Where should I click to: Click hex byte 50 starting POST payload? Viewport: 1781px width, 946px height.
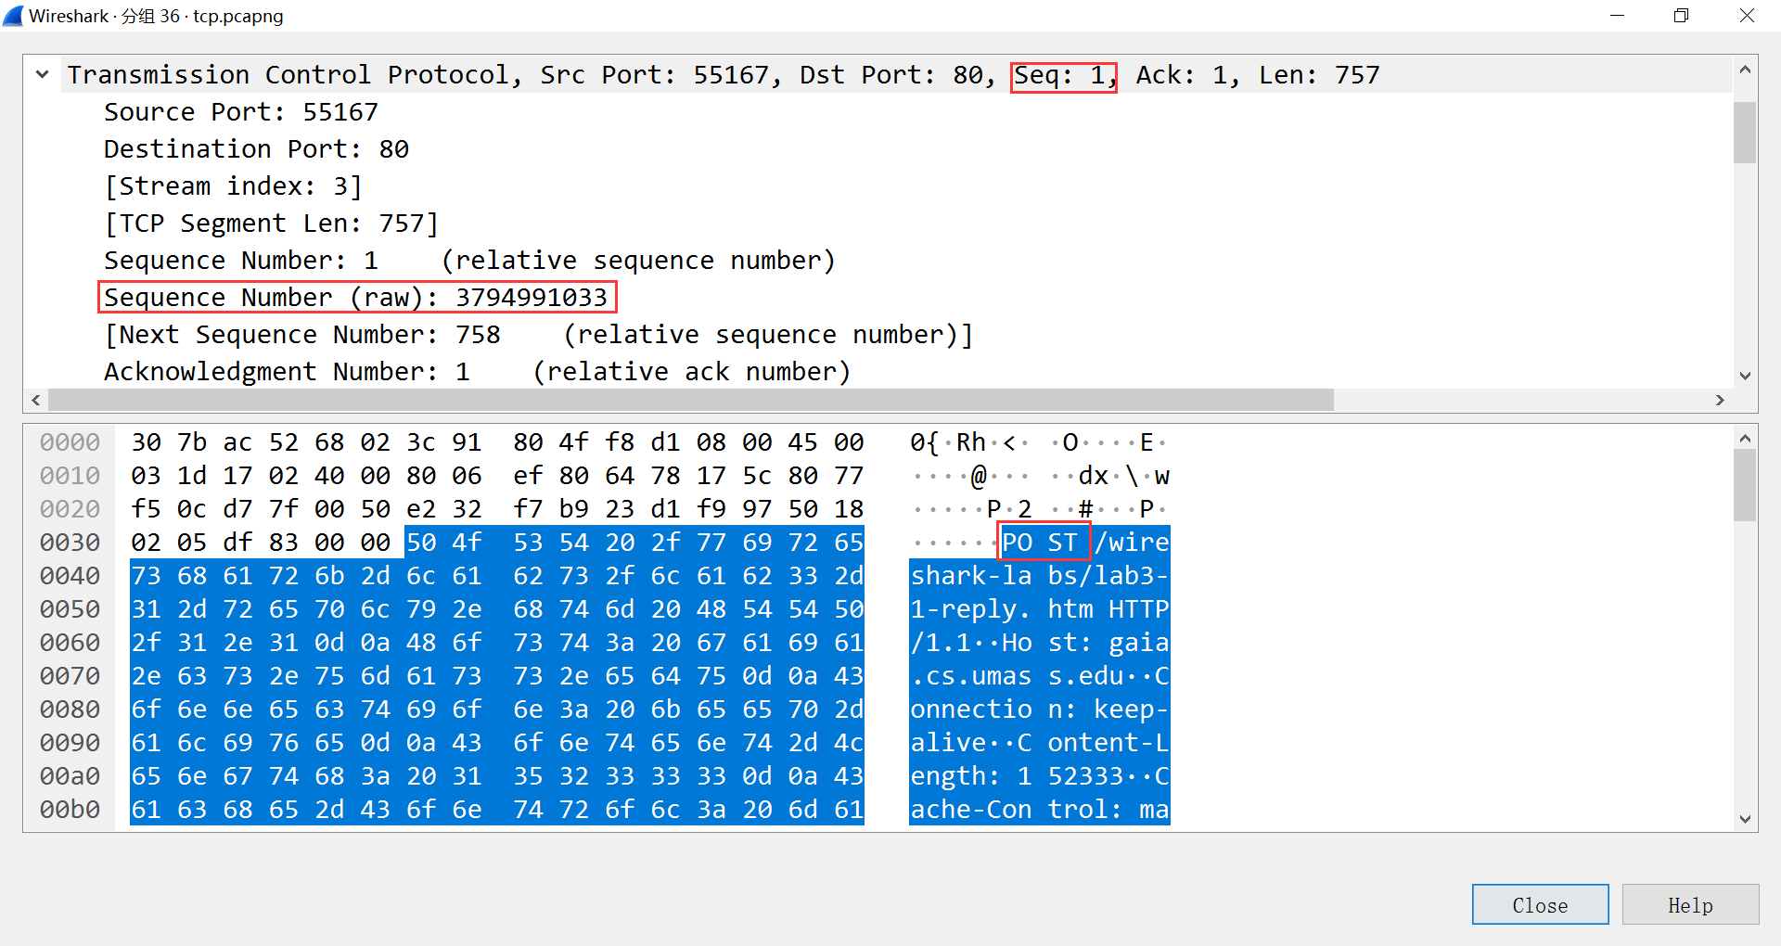421,543
